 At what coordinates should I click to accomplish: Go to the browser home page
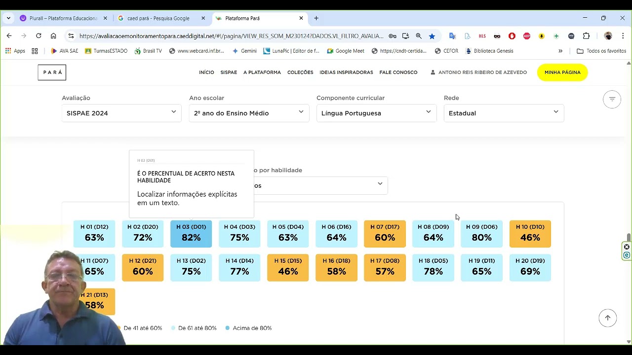tap(53, 36)
